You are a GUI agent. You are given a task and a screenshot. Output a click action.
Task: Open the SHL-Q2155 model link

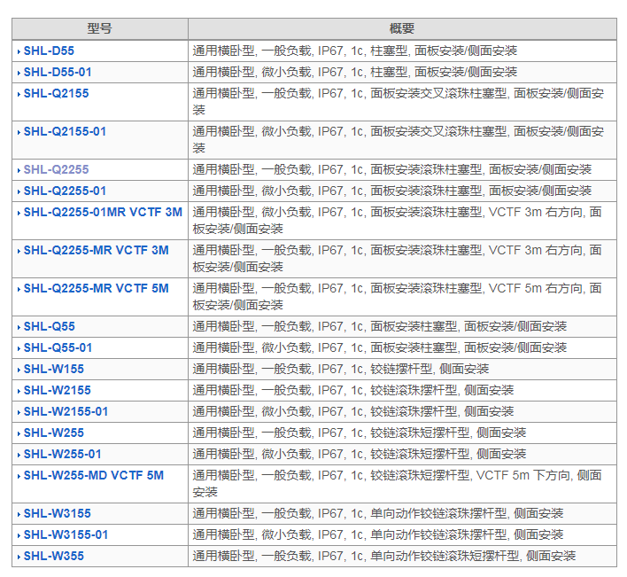tap(56, 93)
